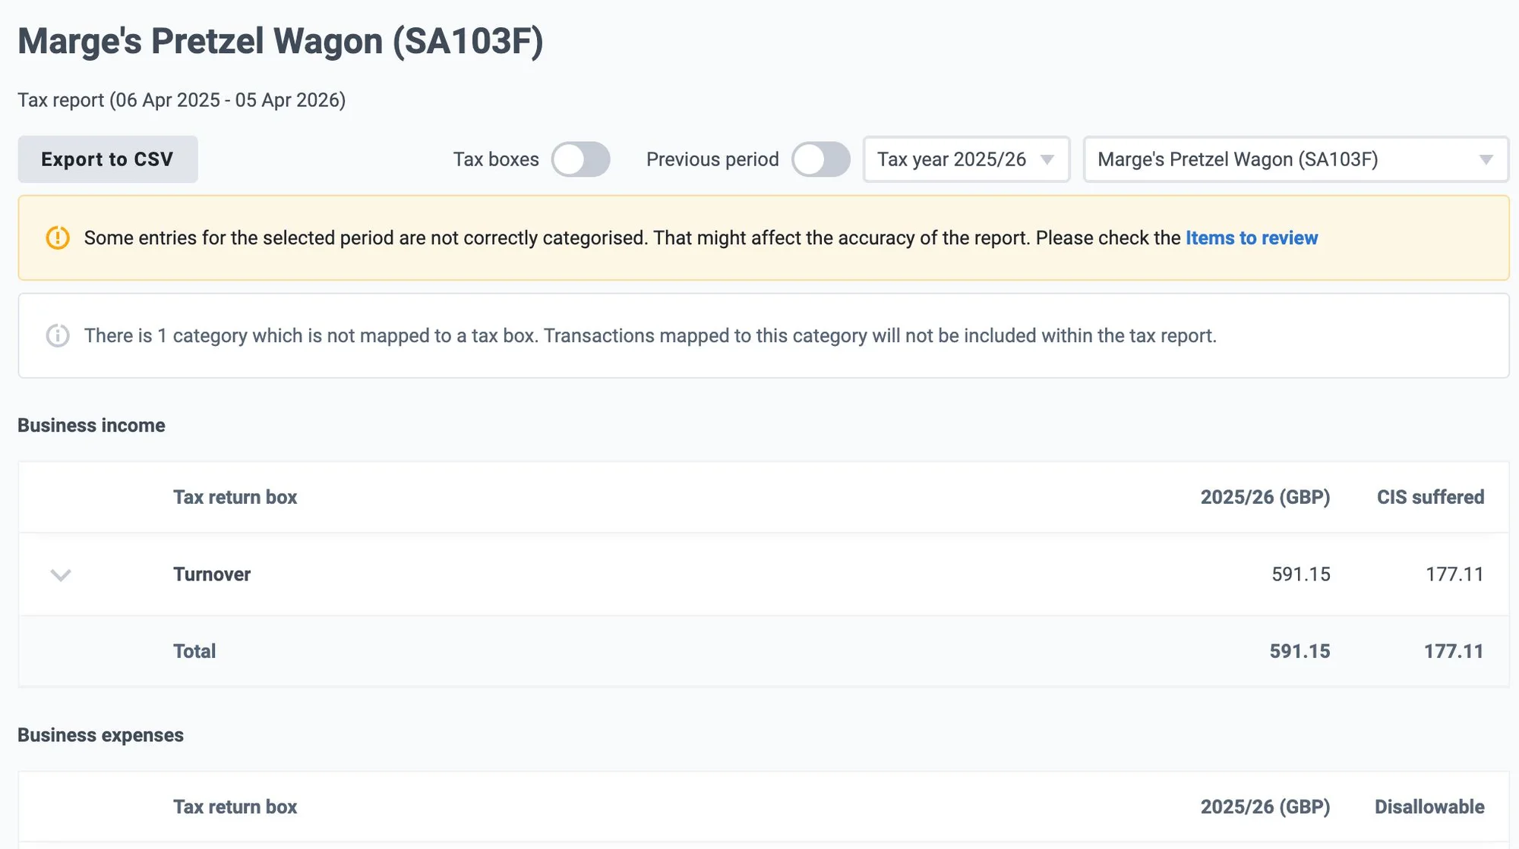Screen dimensions: 1519x849
Task: Enable the Previous period switch
Action: (820, 159)
